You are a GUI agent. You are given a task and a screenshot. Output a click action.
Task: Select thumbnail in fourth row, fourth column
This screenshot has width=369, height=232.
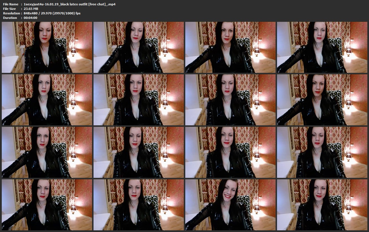(x=322, y=205)
